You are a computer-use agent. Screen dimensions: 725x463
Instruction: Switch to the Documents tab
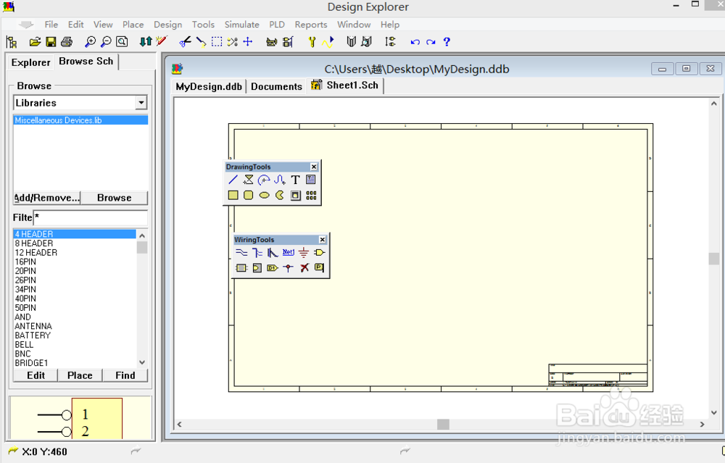pyautogui.click(x=276, y=86)
